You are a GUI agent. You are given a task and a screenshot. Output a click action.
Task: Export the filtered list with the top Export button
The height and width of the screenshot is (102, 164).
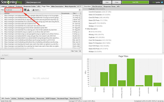point(36,10)
